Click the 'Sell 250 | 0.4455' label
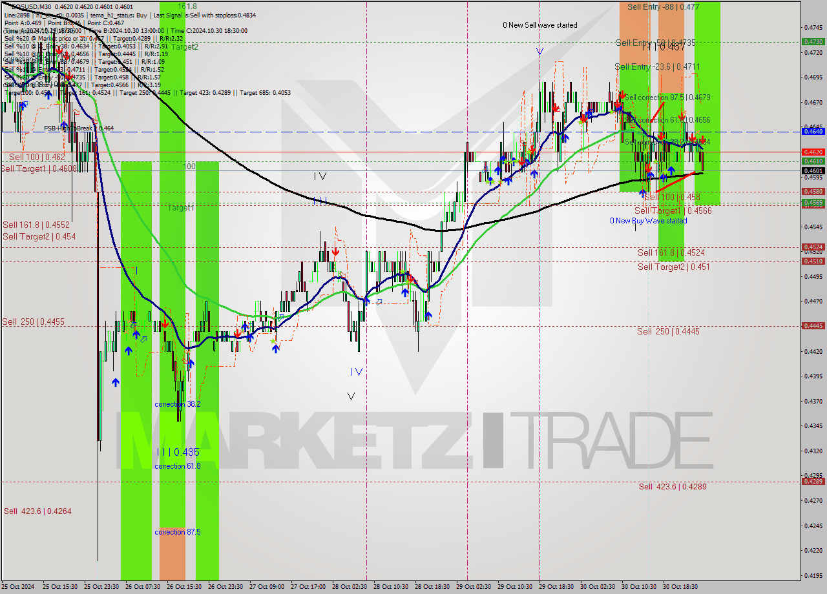This screenshot has height=594, width=827. [34, 322]
